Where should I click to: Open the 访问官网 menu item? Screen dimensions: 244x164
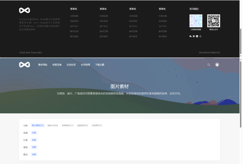pyautogui.click(x=85, y=65)
